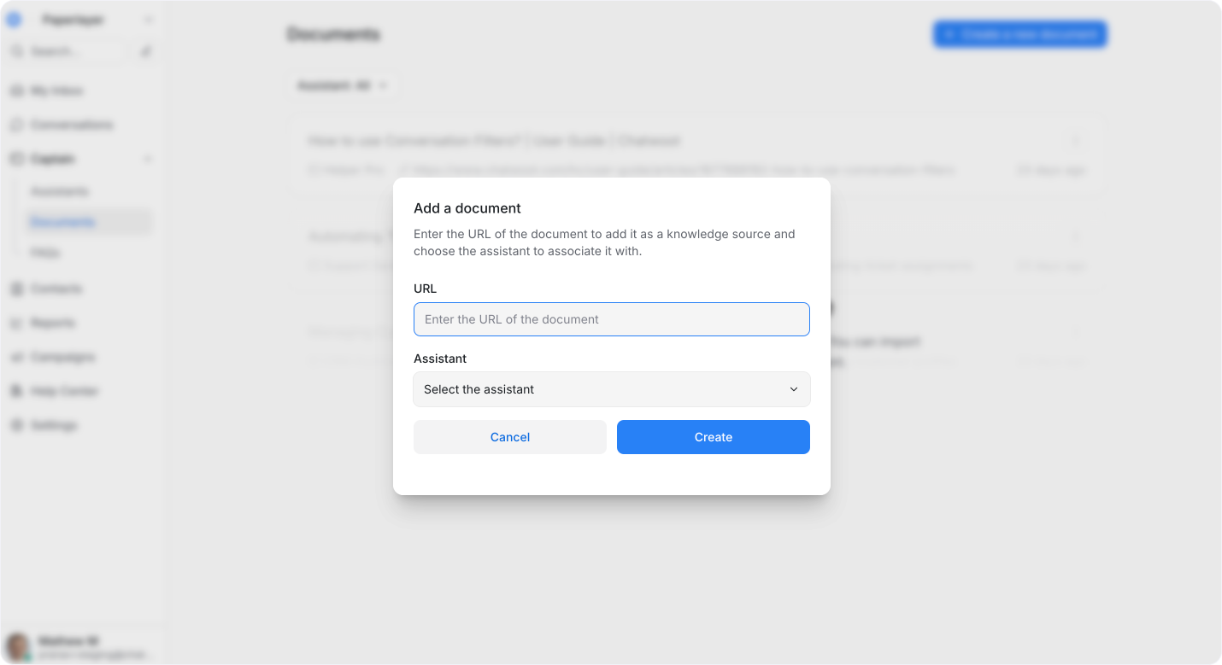Click the account logo icon at top left
The width and height of the screenshot is (1222, 665).
pos(14,20)
